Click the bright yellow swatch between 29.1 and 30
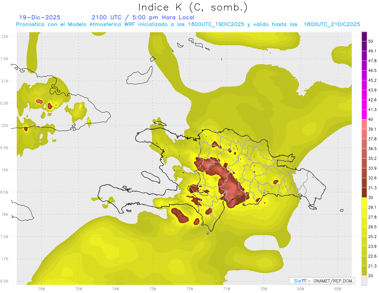Viewport: 379px width, 293px height. click(x=364, y=203)
